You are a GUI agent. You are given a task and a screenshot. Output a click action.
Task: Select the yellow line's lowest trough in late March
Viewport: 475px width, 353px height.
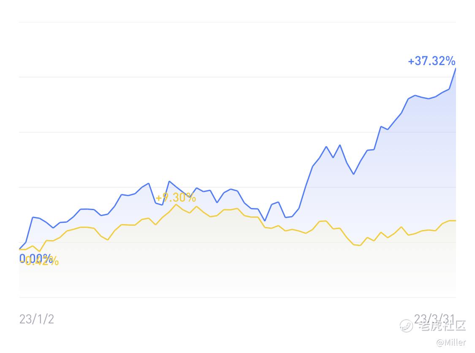360,245
